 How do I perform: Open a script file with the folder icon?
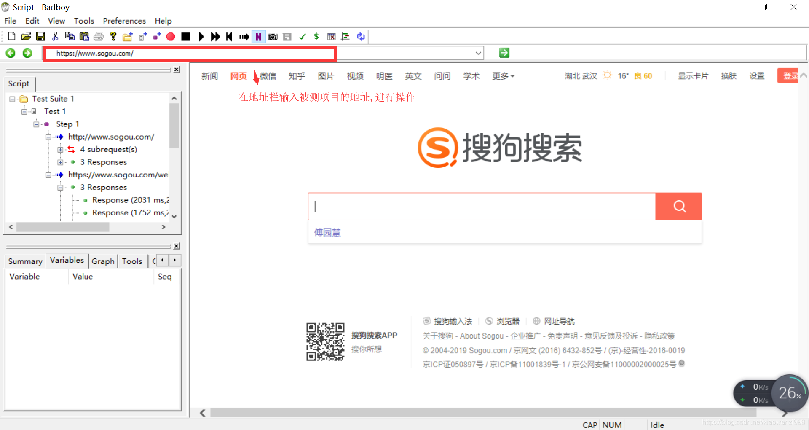26,37
